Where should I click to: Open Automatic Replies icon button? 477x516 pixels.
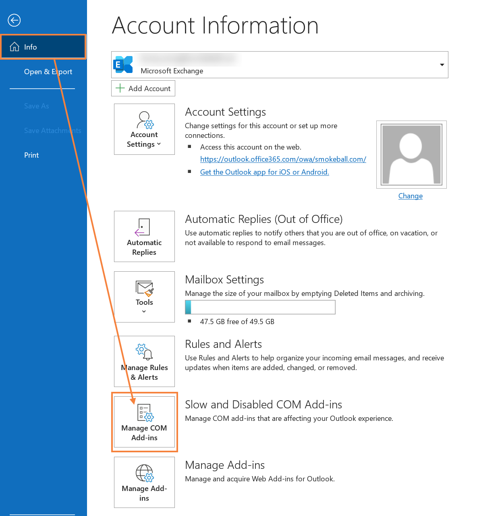tap(142, 227)
